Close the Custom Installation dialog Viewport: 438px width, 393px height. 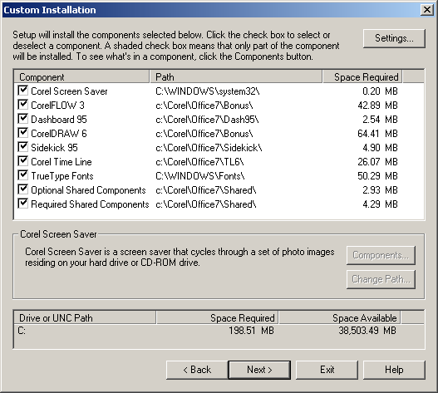click(427, 10)
